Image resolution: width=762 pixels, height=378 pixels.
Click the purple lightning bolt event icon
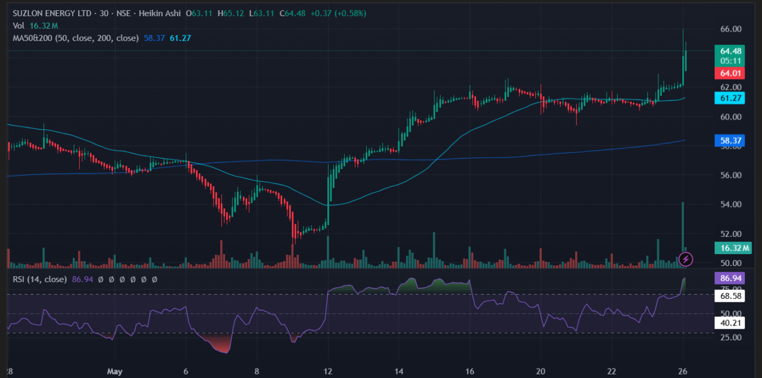pyautogui.click(x=686, y=258)
